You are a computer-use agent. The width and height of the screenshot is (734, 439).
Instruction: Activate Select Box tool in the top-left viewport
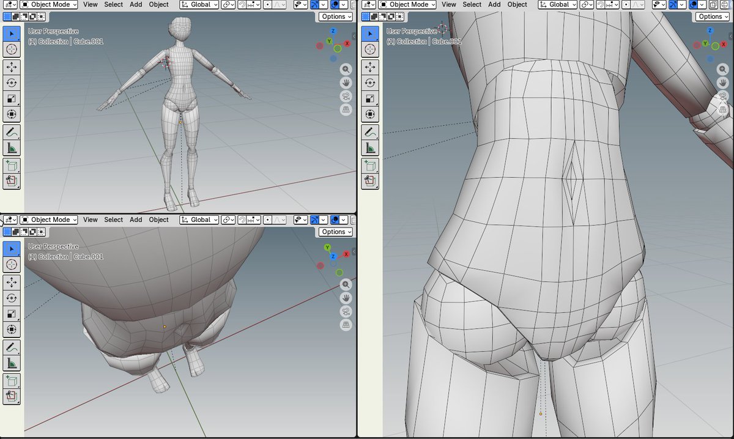[x=12, y=33]
